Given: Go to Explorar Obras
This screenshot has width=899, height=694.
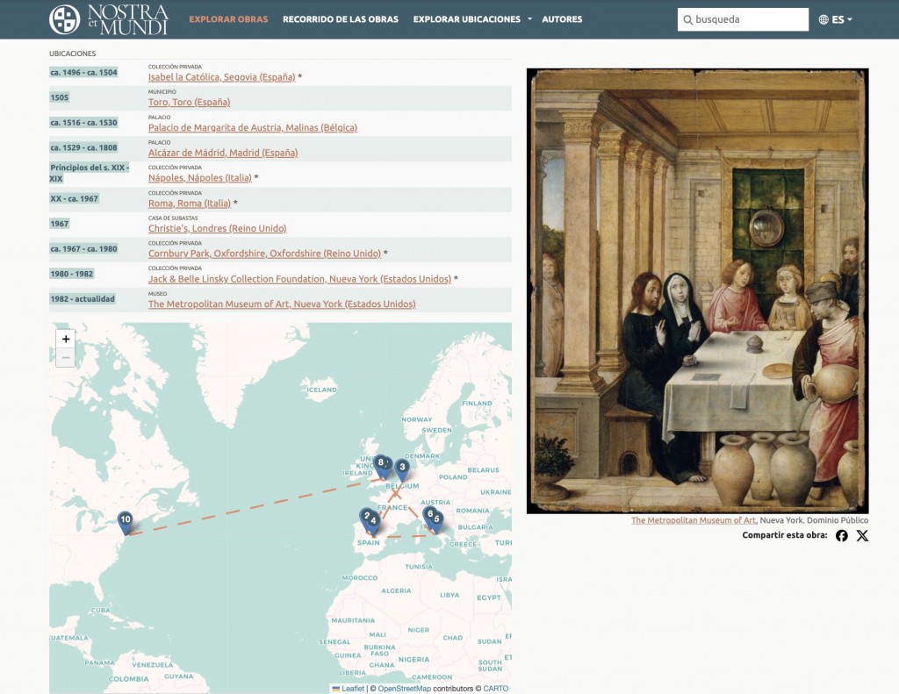Looking at the screenshot, I should [228, 19].
